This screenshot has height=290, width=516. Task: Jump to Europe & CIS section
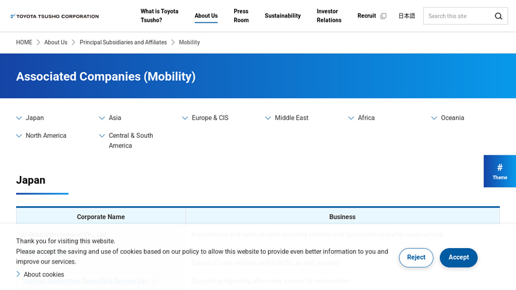pyautogui.click(x=210, y=118)
